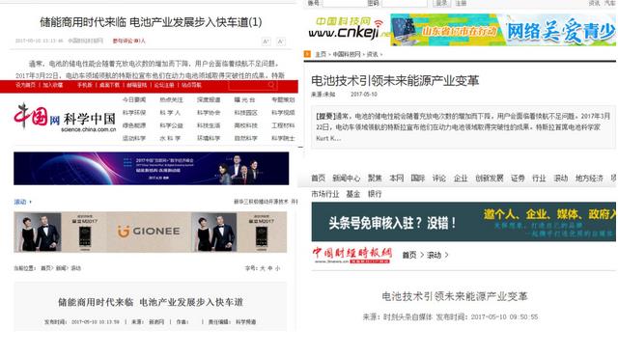Open 本网 in 财经时报 navigation
The height and width of the screenshot is (357, 618).
coord(397,178)
